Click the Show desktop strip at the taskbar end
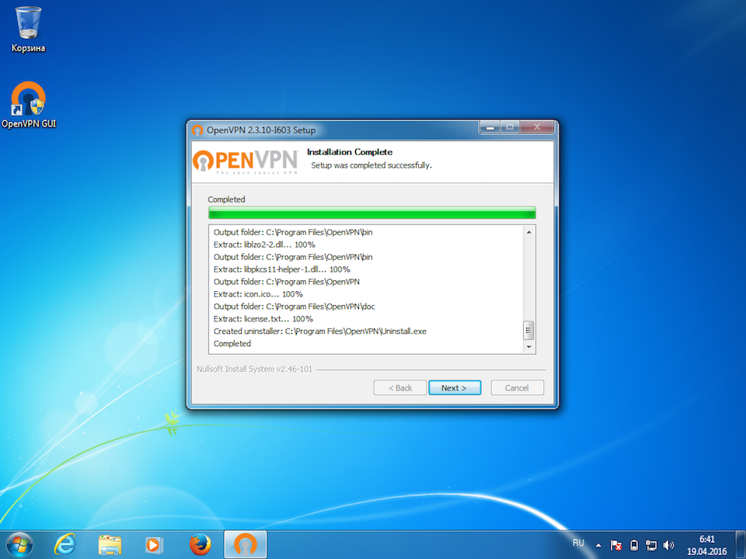The image size is (746, 559). 741,545
